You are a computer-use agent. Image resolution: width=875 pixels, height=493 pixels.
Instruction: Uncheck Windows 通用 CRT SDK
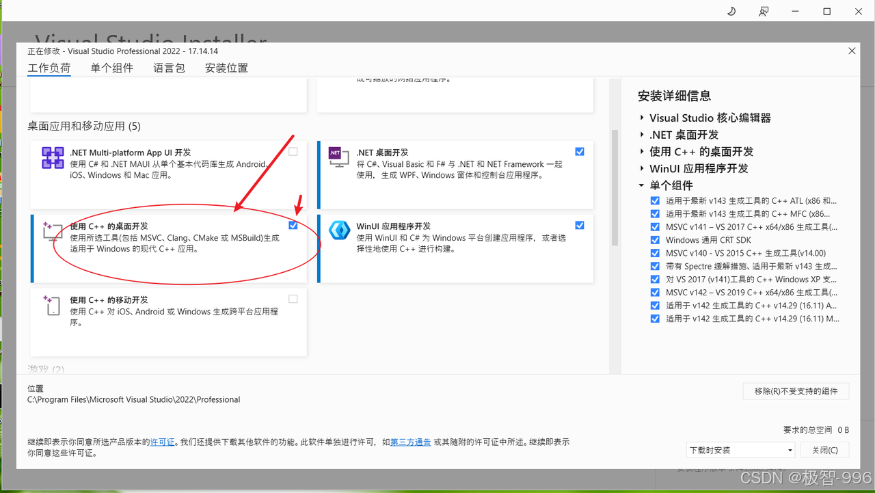655,240
